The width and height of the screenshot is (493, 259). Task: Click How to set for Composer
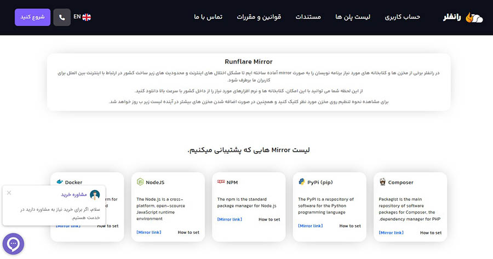coord(431,233)
